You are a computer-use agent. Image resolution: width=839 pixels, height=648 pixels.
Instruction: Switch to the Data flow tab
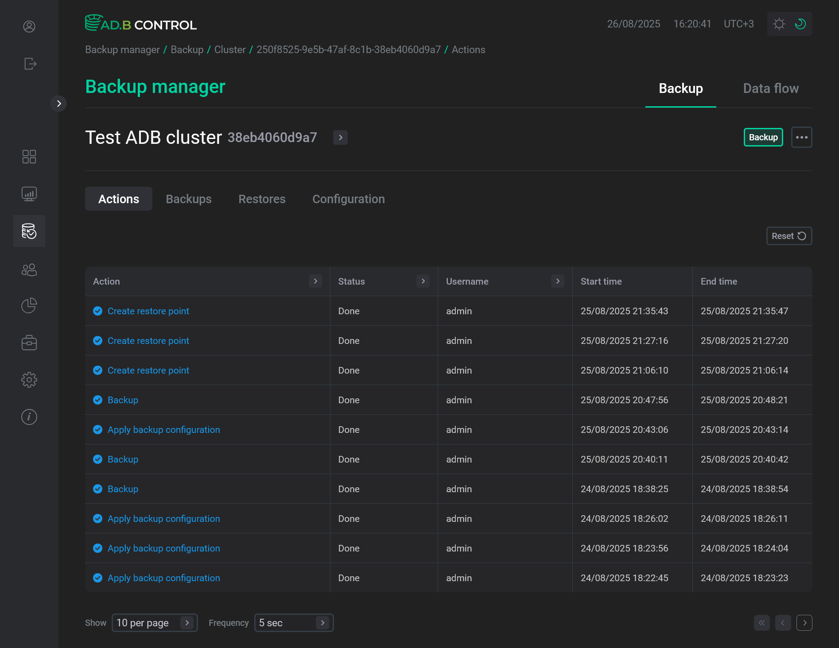click(x=771, y=88)
